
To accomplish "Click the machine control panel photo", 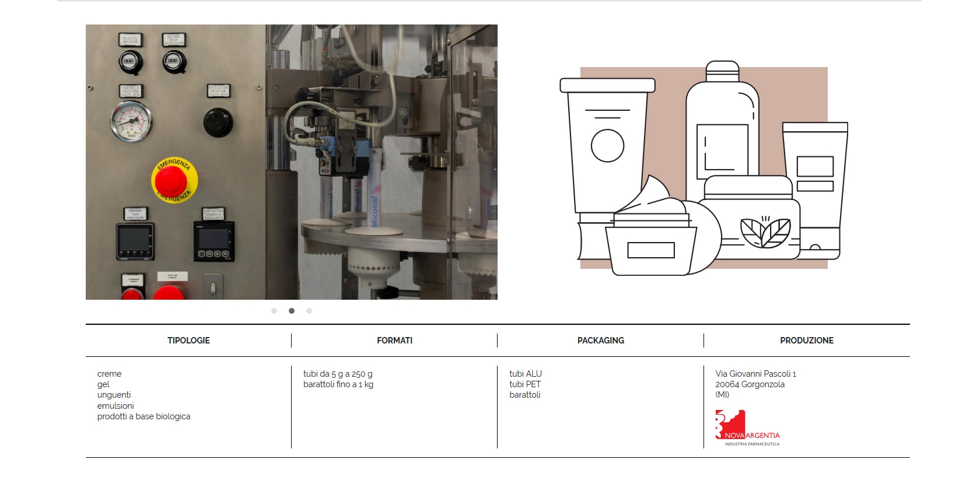I will (292, 162).
